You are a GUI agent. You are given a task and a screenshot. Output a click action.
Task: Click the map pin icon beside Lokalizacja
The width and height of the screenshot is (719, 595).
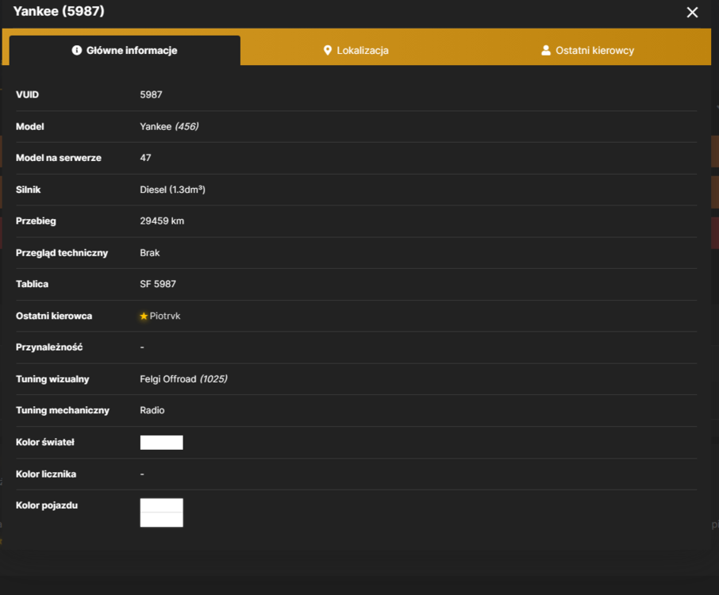(328, 51)
